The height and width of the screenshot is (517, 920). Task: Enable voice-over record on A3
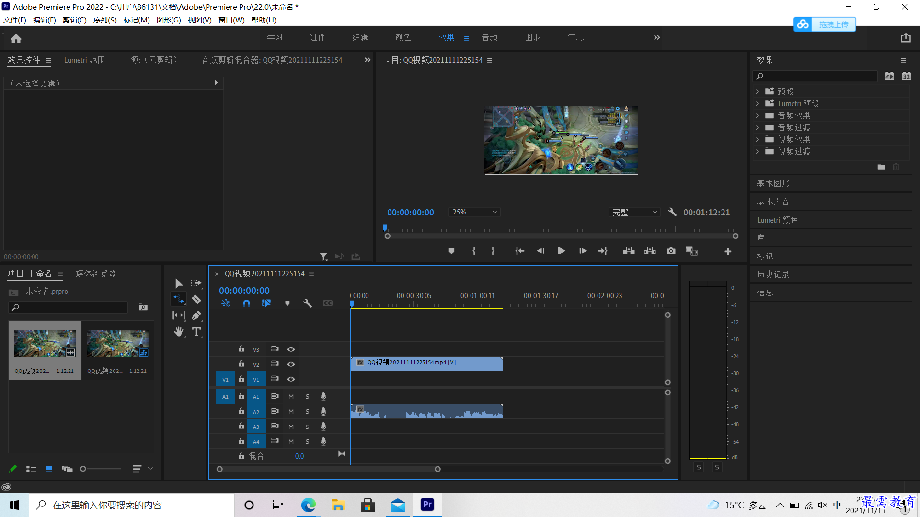[x=323, y=426]
